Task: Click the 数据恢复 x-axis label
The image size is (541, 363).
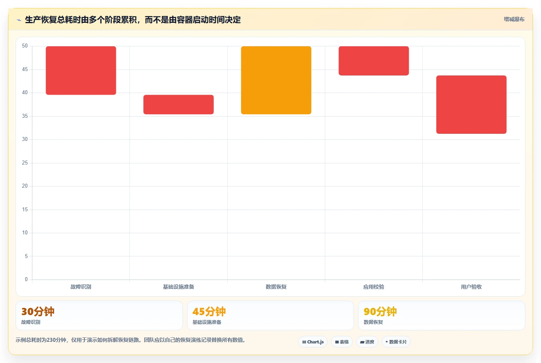Action: tap(276, 287)
